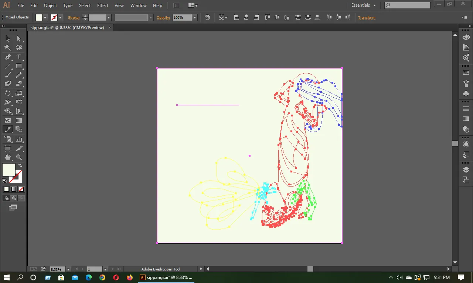Set paint mode to None
473x283 pixels.
click(21, 189)
